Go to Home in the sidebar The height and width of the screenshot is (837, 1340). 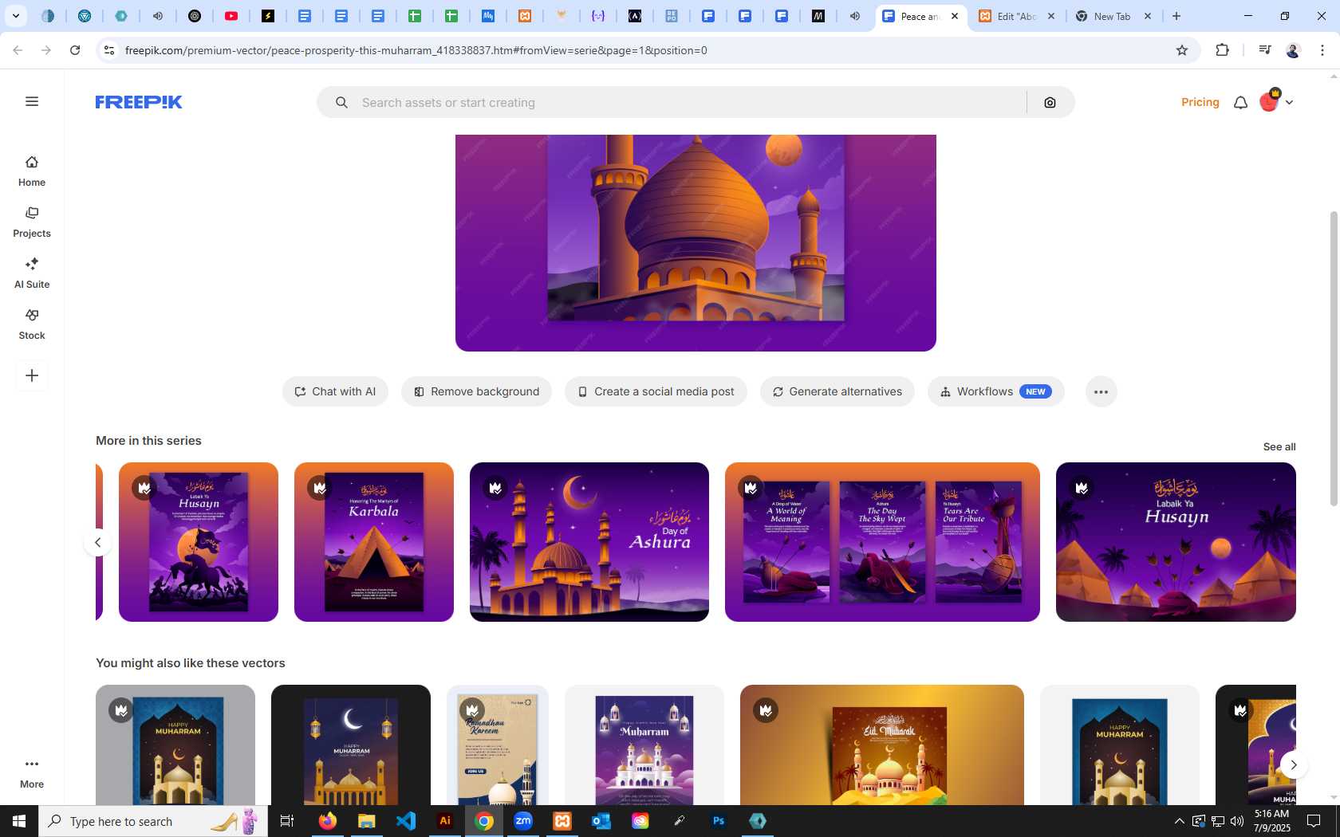click(x=32, y=171)
